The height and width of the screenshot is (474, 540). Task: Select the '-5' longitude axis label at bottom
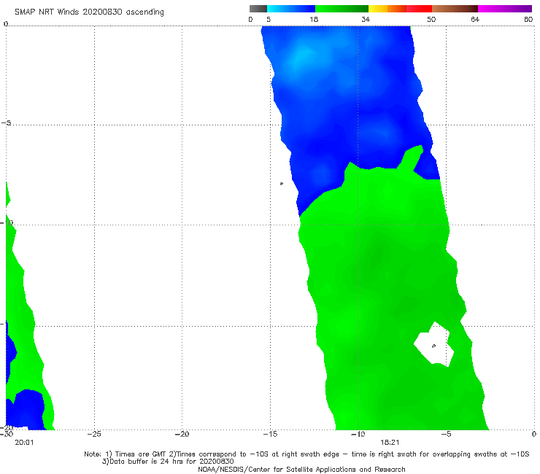[447, 434]
